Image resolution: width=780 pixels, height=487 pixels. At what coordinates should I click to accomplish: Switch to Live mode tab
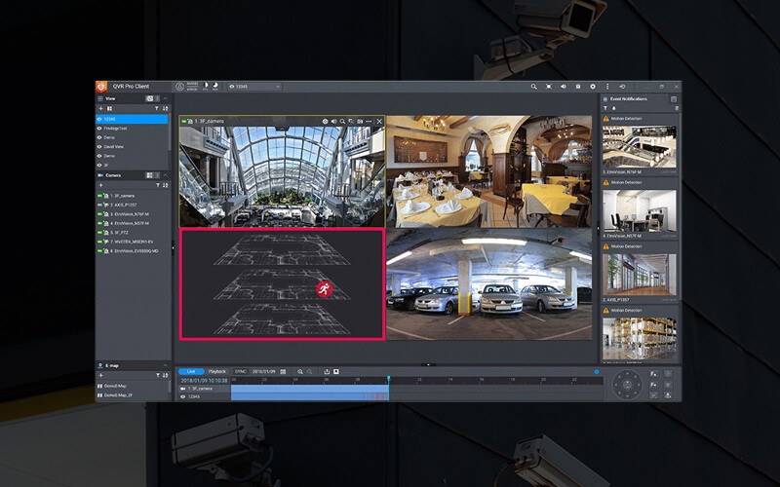coord(191,371)
